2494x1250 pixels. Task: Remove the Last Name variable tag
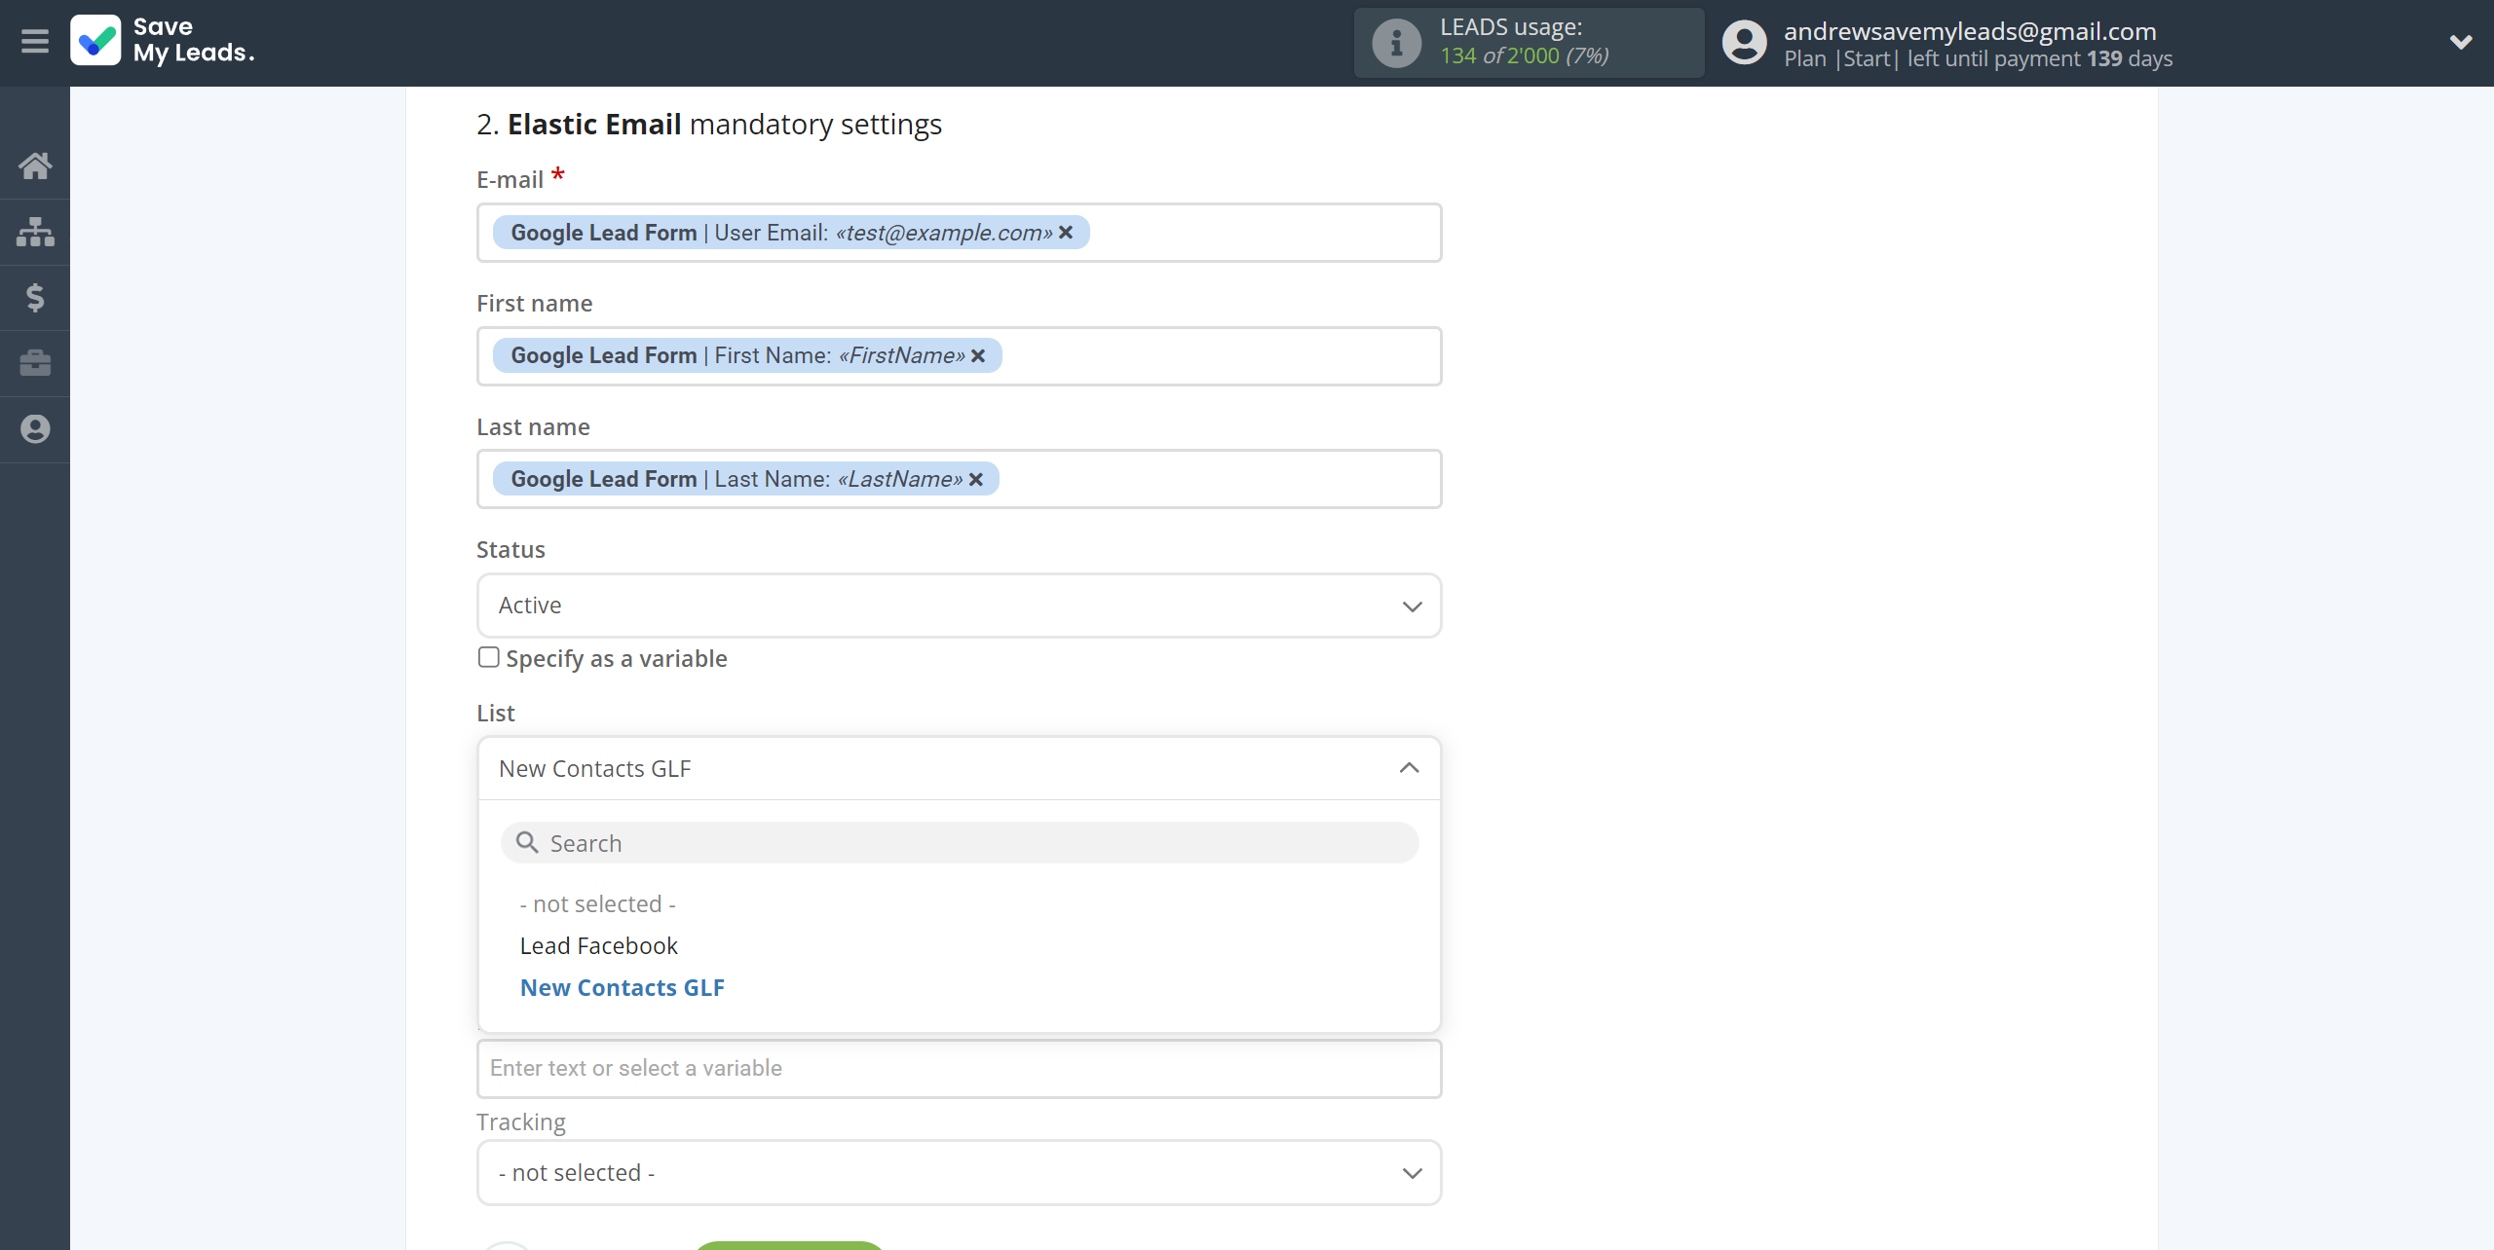click(x=975, y=479)
